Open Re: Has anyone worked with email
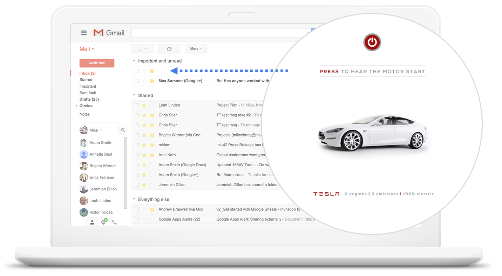Screen dimensions: 502x276 (x=243, y=81)
